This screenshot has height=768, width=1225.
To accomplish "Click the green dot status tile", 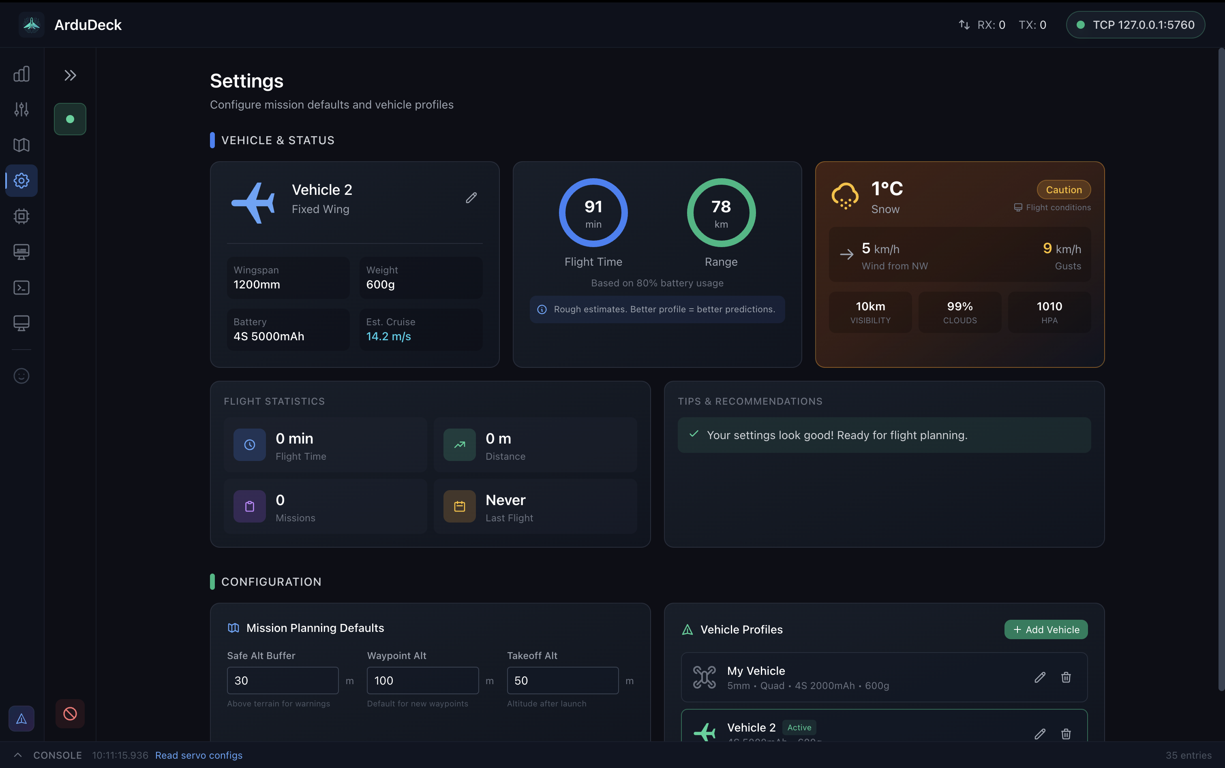I will 70,119.
